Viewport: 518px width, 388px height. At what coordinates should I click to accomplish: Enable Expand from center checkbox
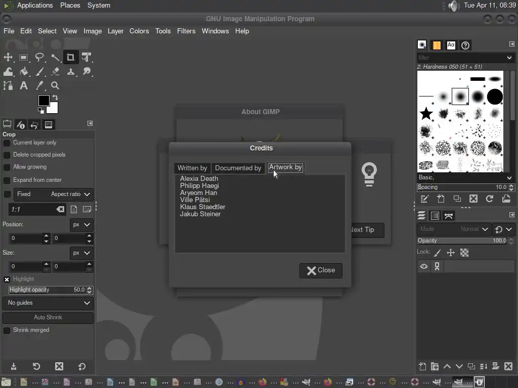pos(7,180)
